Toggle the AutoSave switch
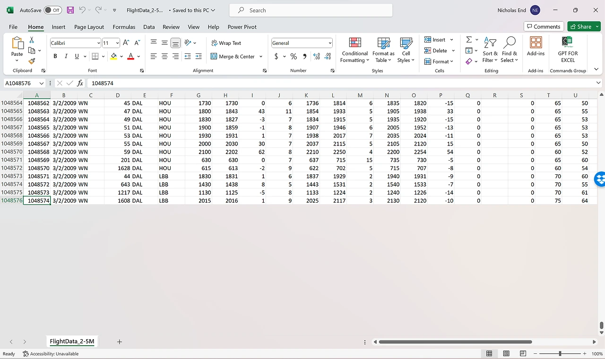The image size is (605, 359). tap(52, 10)
